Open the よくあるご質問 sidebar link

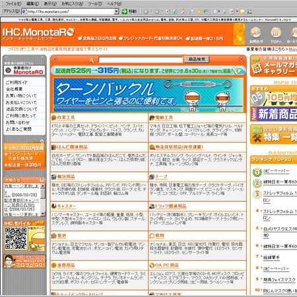point(18,129)
